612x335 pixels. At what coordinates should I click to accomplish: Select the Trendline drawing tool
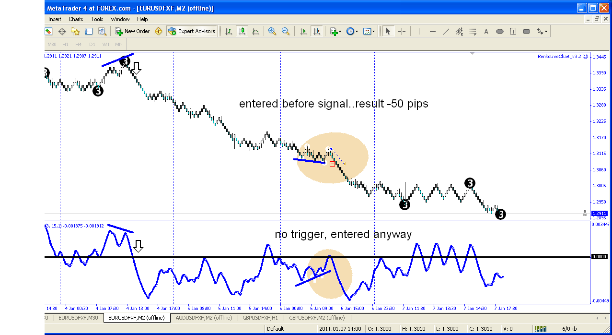pos(446,31)
